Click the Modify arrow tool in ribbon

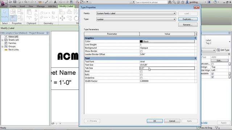pos(5,14)
